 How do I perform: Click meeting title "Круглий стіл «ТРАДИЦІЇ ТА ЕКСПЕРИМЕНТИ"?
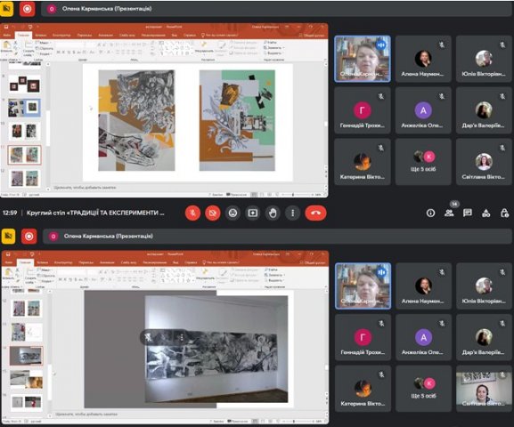click(x=95, y=213)
